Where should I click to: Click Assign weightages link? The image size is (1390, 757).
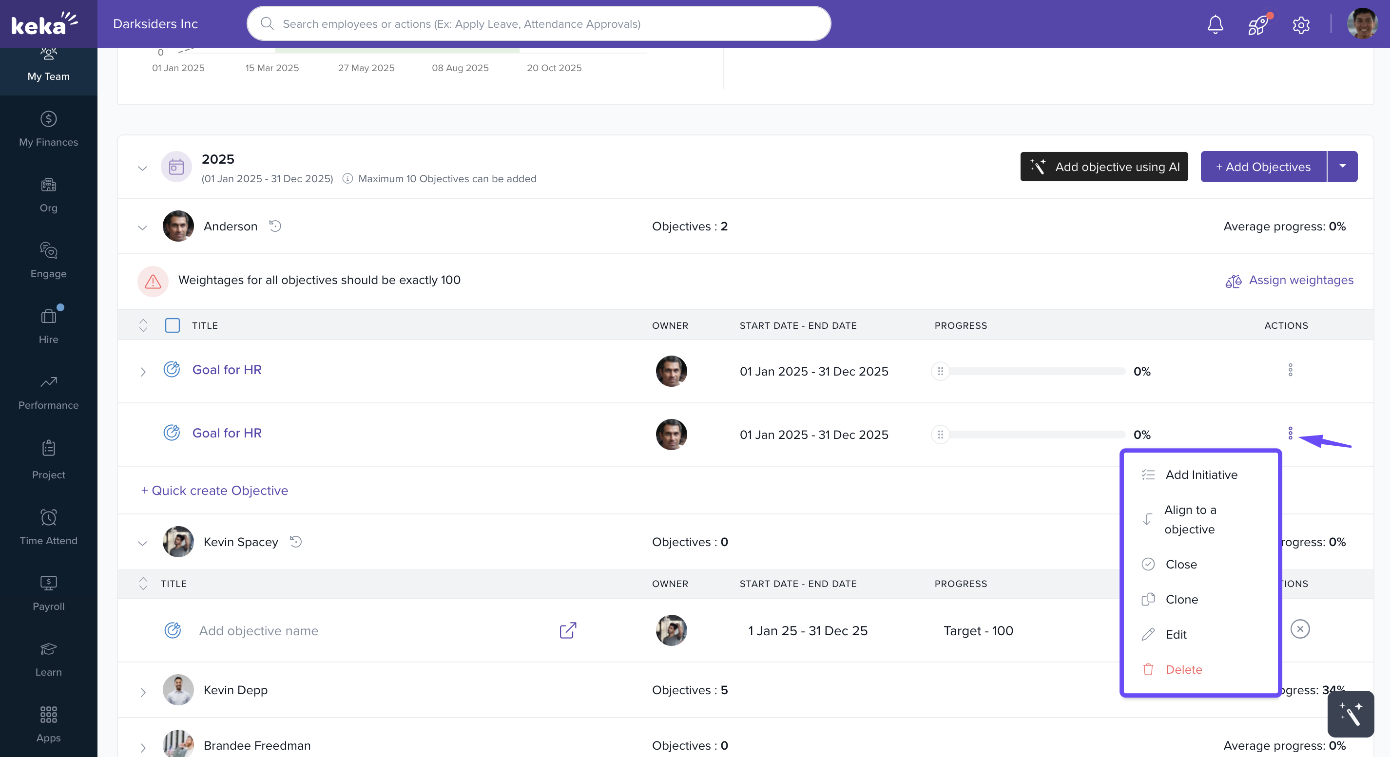1300,280
